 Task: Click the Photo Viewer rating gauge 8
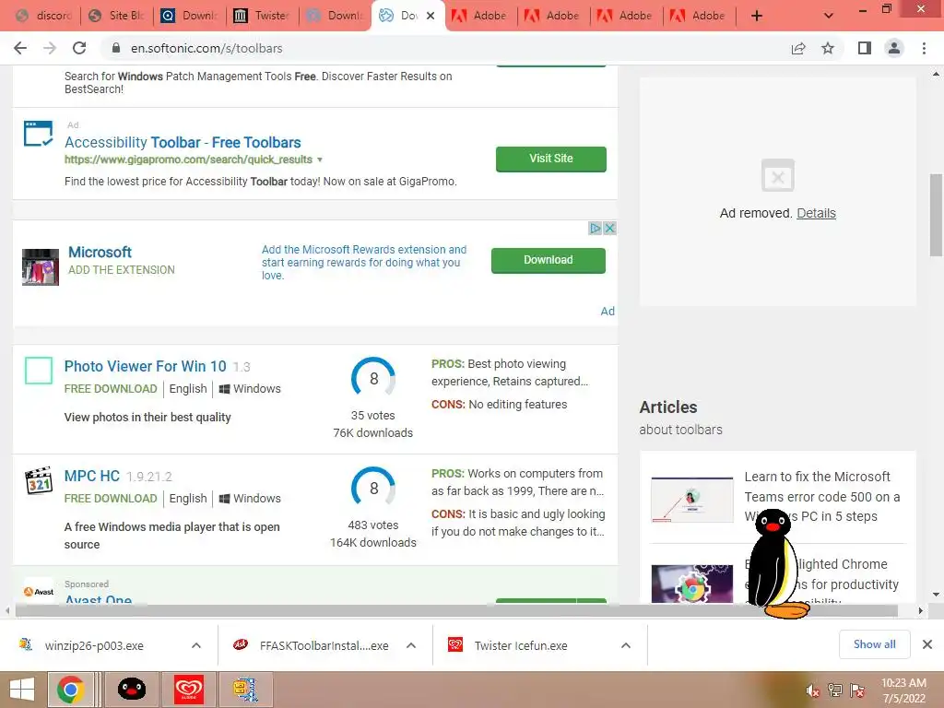[373, 379]
